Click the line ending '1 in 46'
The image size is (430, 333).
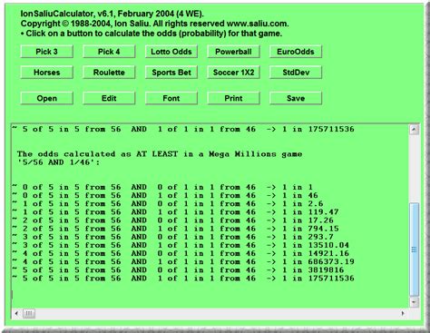tap(165, 195)
